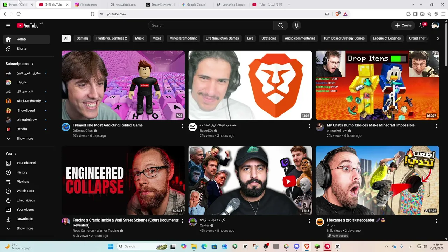Open Watch Later in the sidebar
Image resolution: width=448 pixels, height=252 pixels.
click(x=26, y=191)
